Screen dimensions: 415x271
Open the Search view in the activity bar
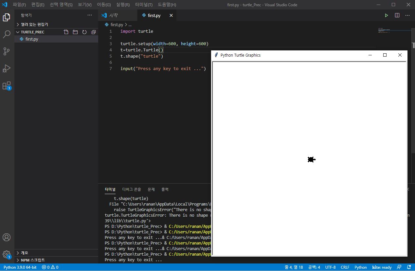coord(7,34)
